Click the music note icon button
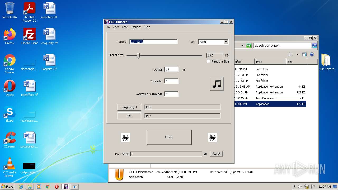The width and height of the screenshot is (338, 190). pyautogui.click(x=217, y=84)
